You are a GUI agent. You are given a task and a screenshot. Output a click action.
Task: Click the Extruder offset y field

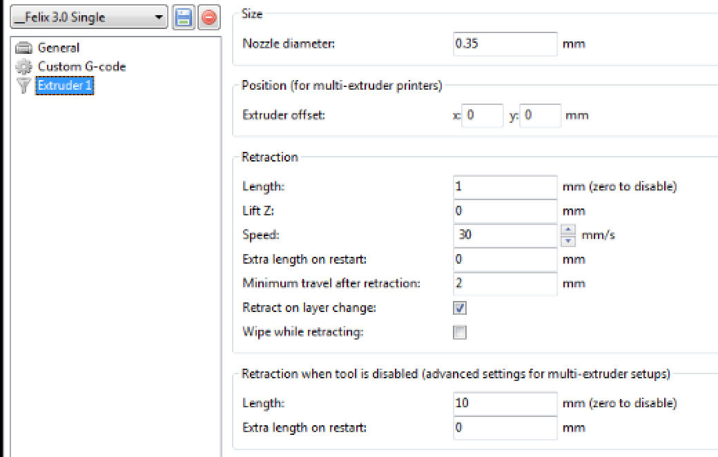[540, 115]
